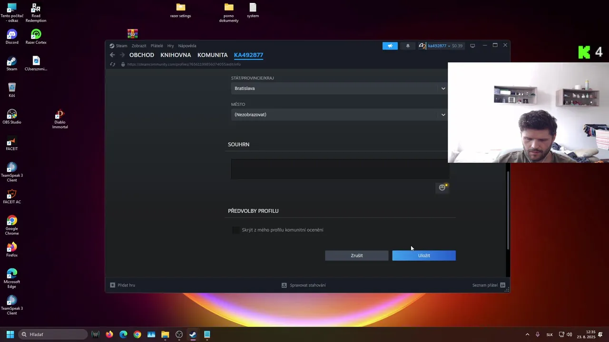The height and width of the screenshot is (342, 609).
Task: Open Zobrazit menu
Action: (139, 46)
